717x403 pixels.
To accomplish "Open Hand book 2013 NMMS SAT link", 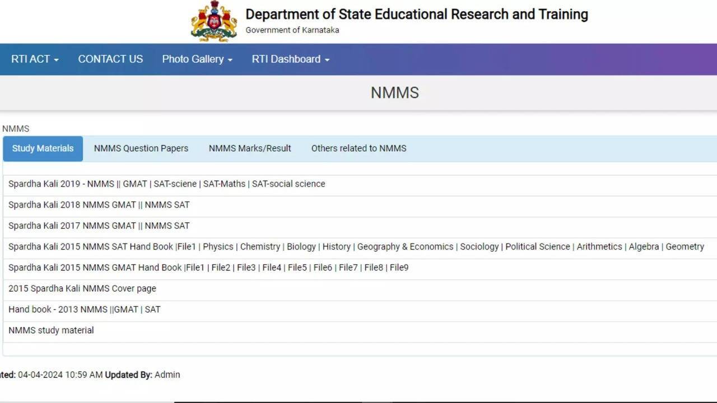I will [x=153, y=310].
